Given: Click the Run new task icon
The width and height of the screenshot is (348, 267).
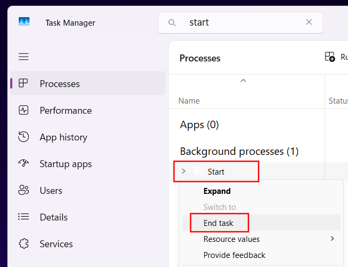Looking at the screenshot, I should [x=330, y=57].
